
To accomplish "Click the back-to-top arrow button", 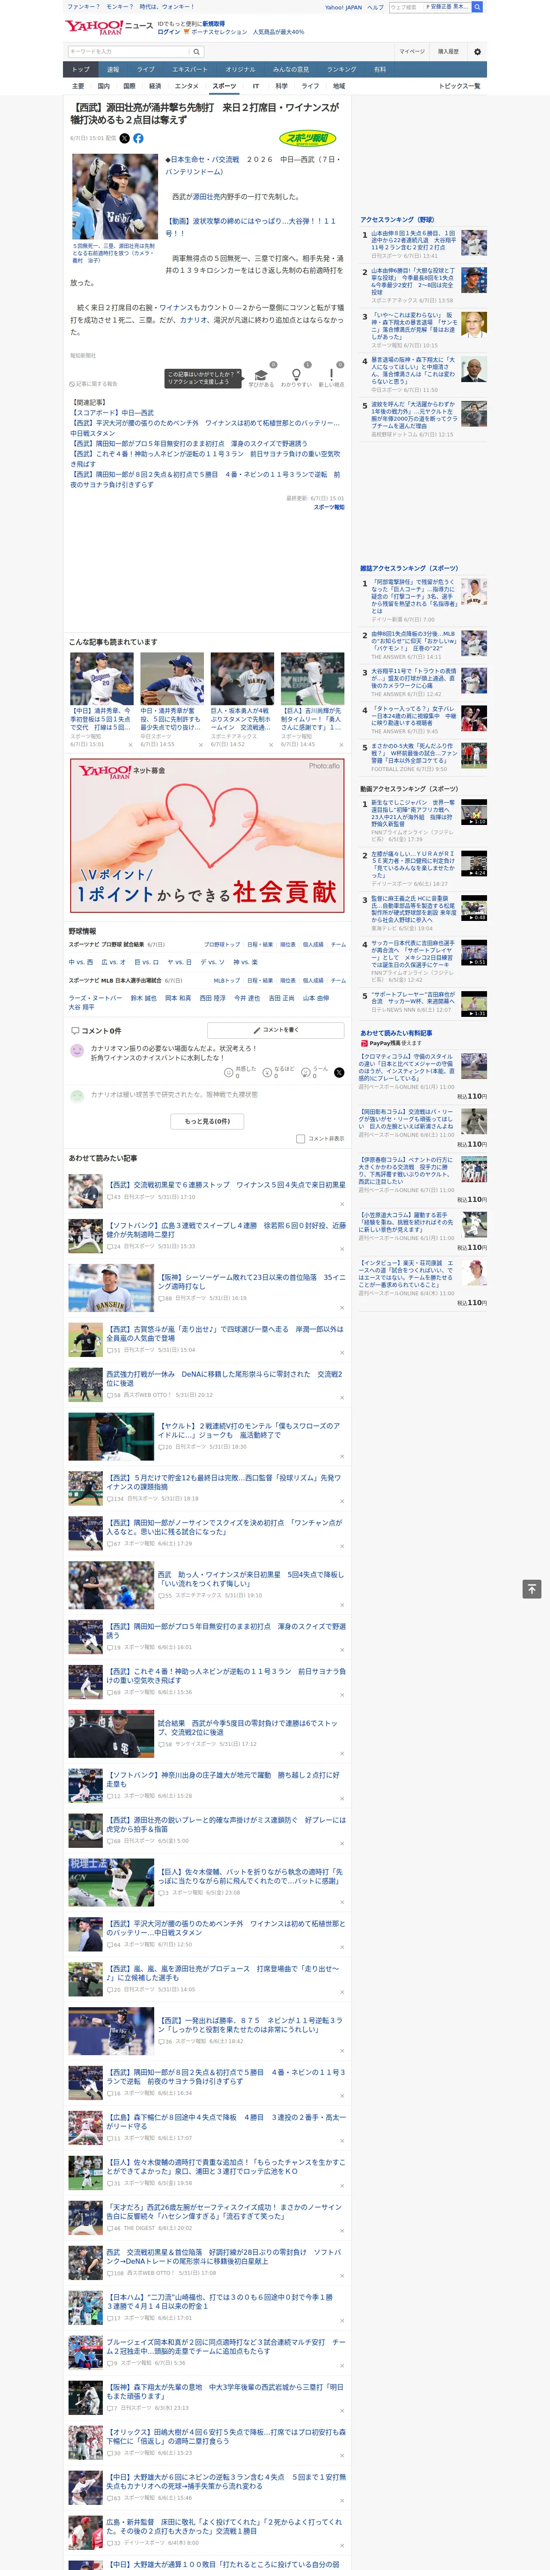I will tap(532, 1588).
